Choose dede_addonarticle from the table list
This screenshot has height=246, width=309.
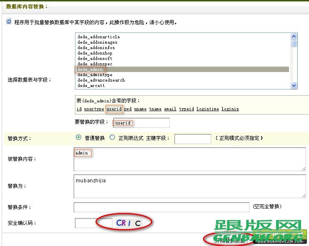click(99, 37)
